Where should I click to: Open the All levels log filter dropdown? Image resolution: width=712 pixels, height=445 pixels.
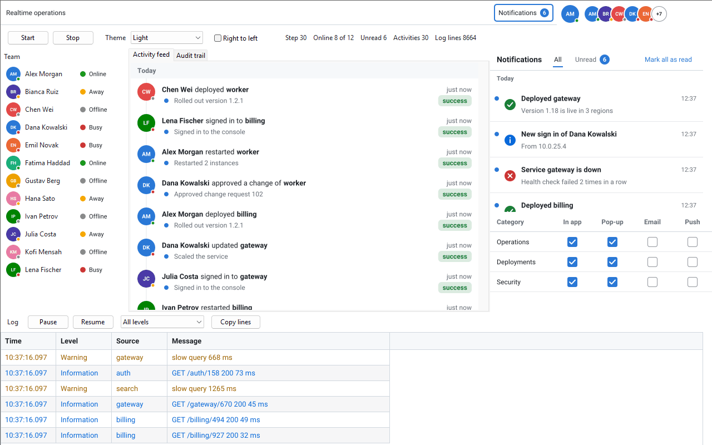pos(162,322)
